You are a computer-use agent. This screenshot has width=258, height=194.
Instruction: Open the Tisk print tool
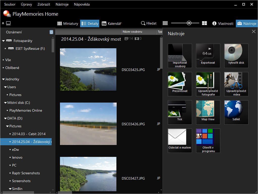tap(180, 112)
